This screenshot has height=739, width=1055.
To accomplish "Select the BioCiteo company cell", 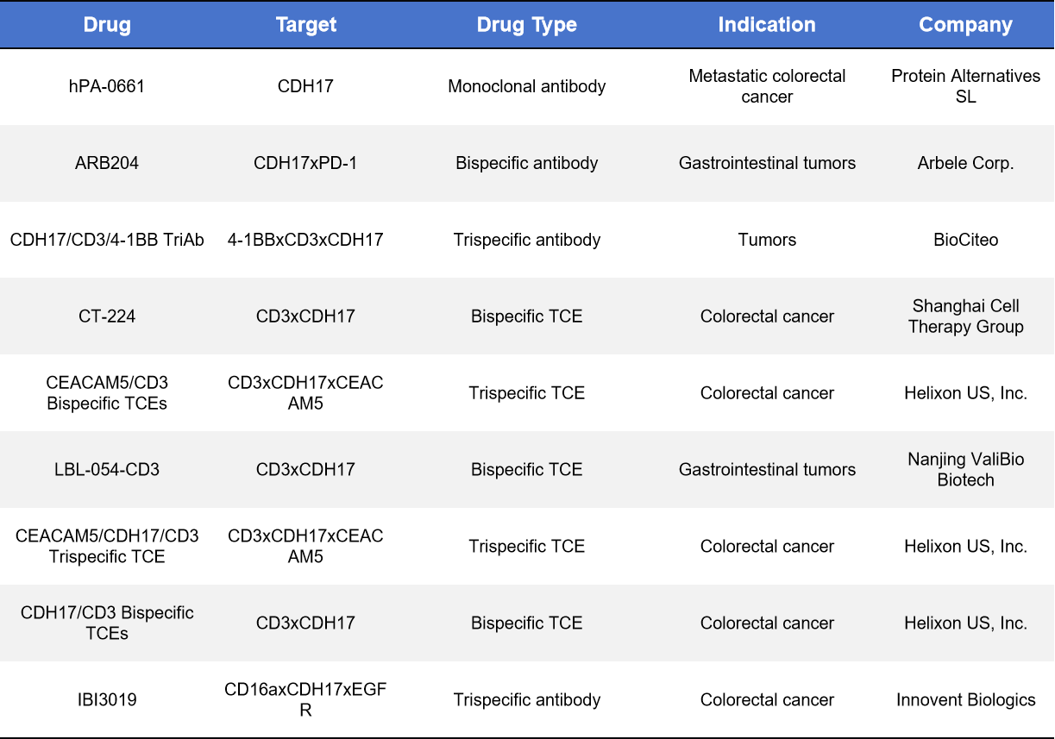I will point(965,240).
